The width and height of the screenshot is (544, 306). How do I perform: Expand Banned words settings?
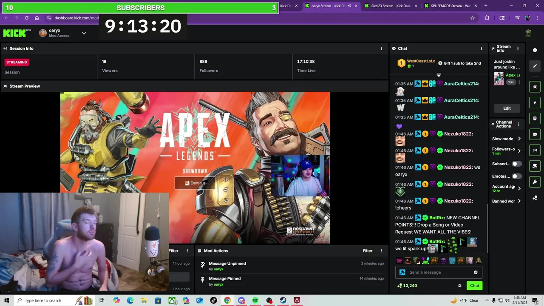(x=519, y=201)
